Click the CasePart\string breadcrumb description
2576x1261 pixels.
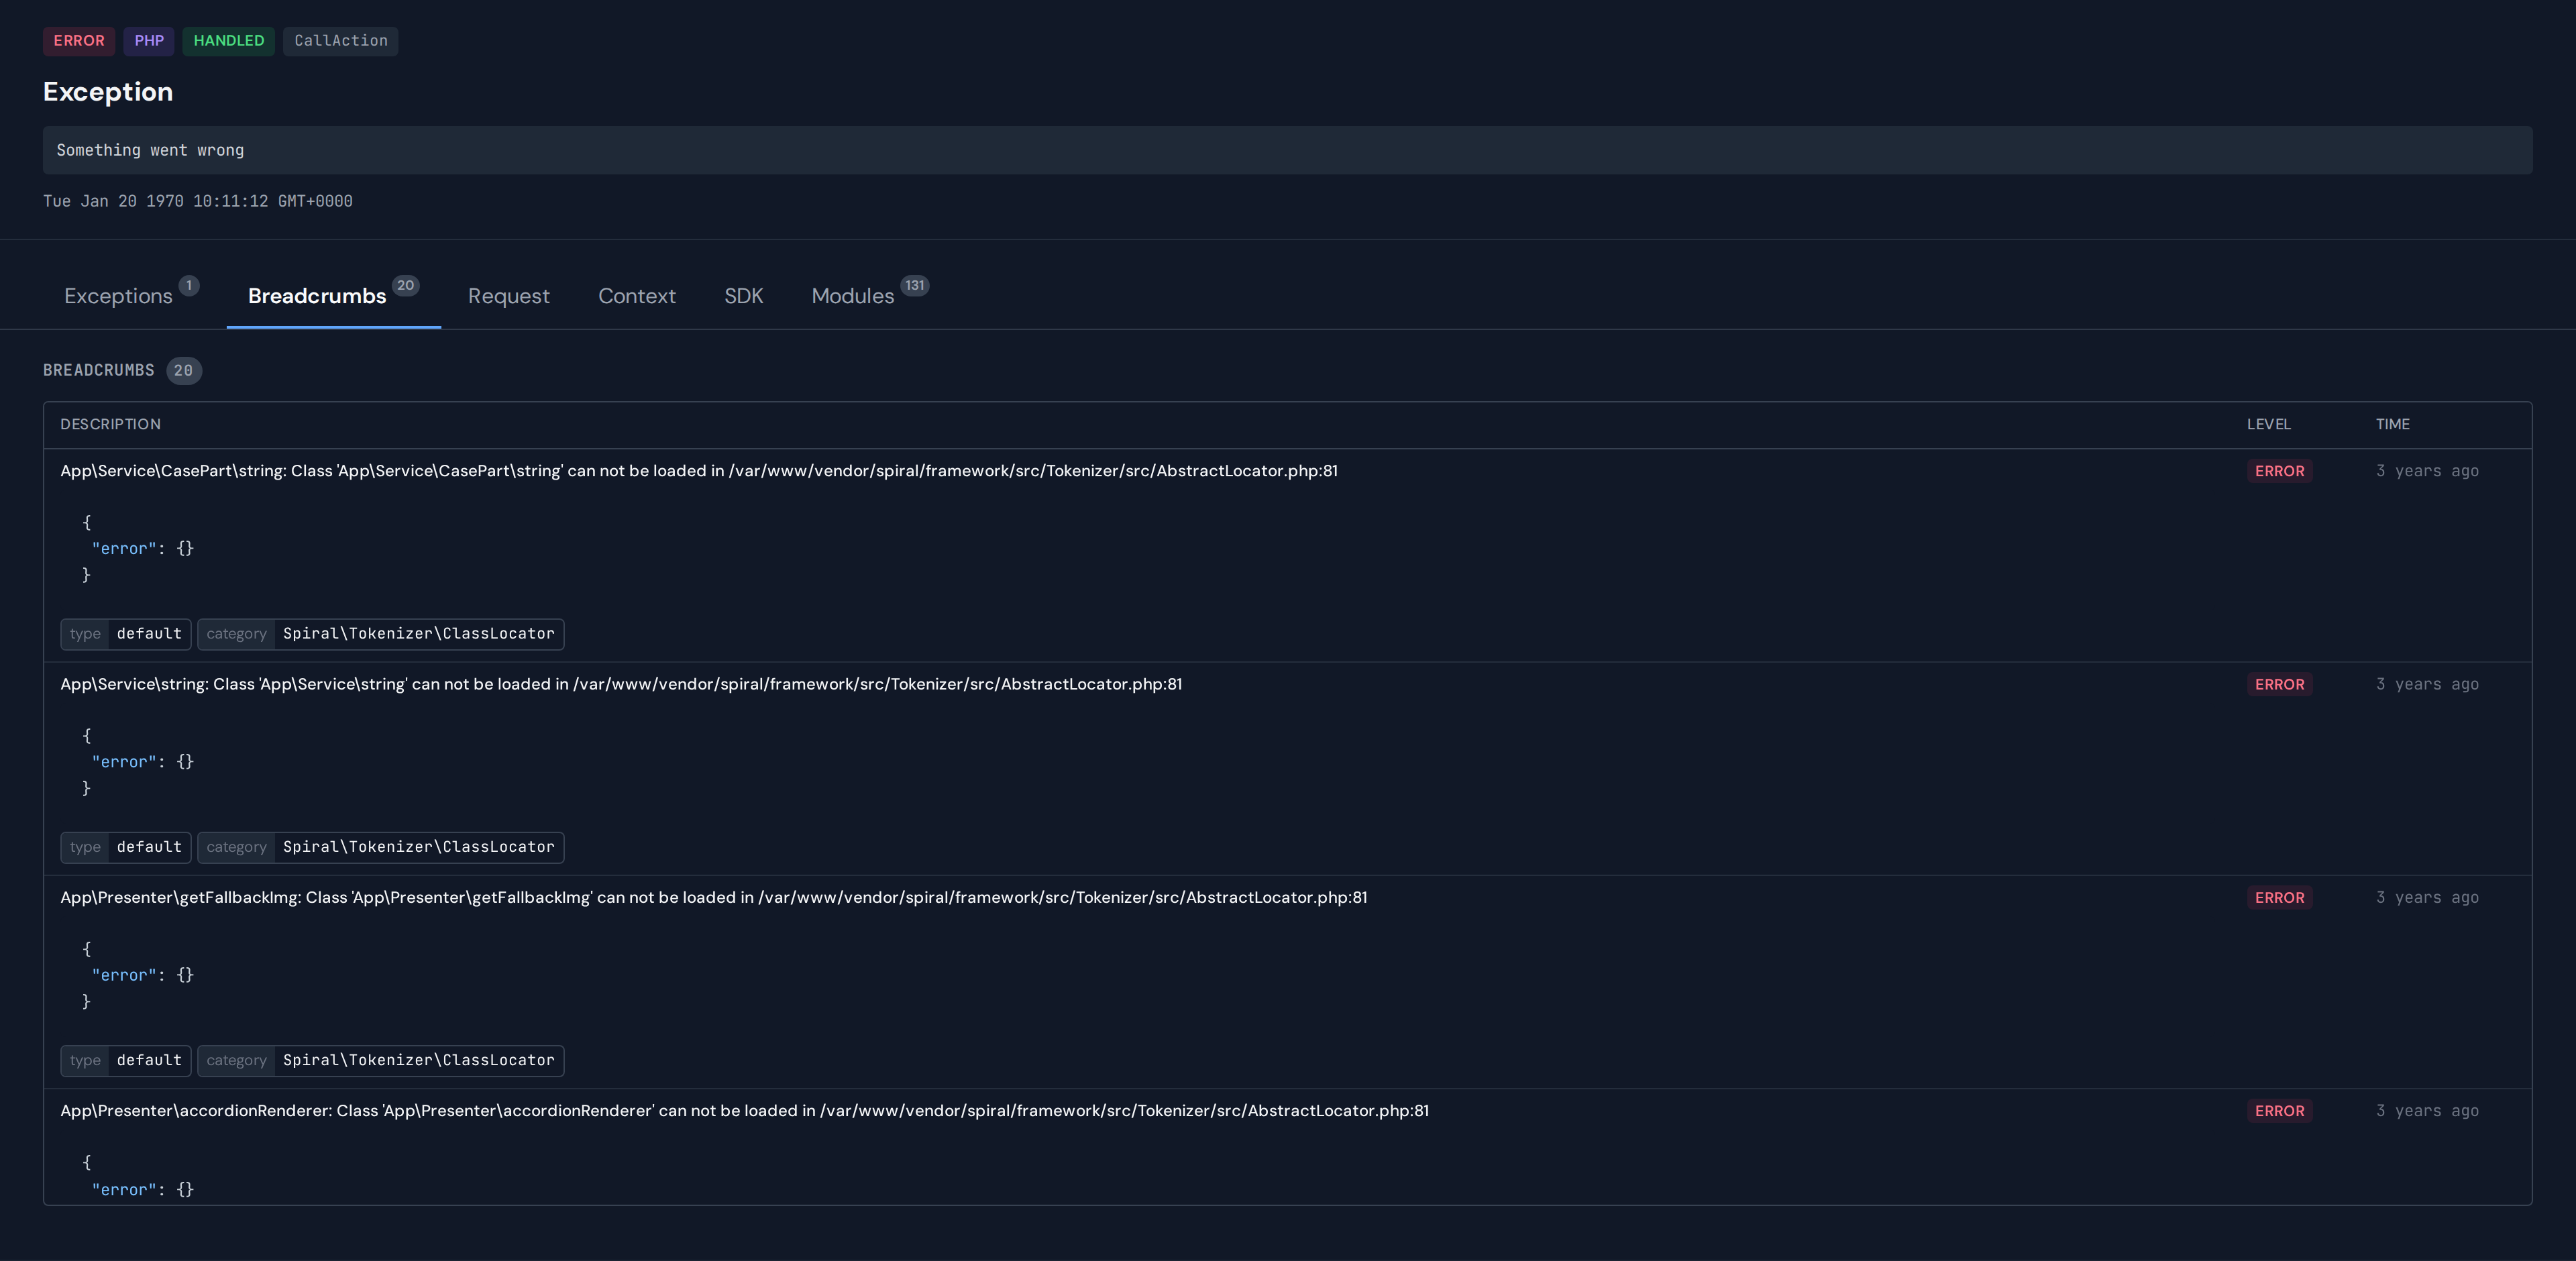point(698,471)
